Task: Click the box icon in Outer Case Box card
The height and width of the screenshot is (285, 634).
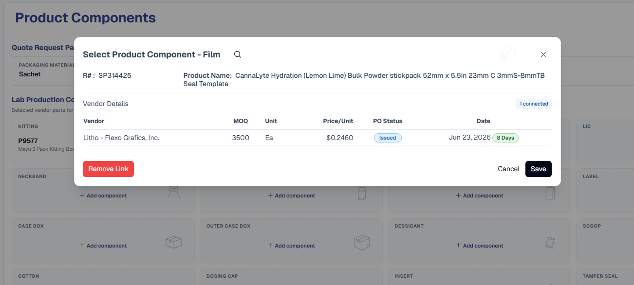Action: [362, 242]
